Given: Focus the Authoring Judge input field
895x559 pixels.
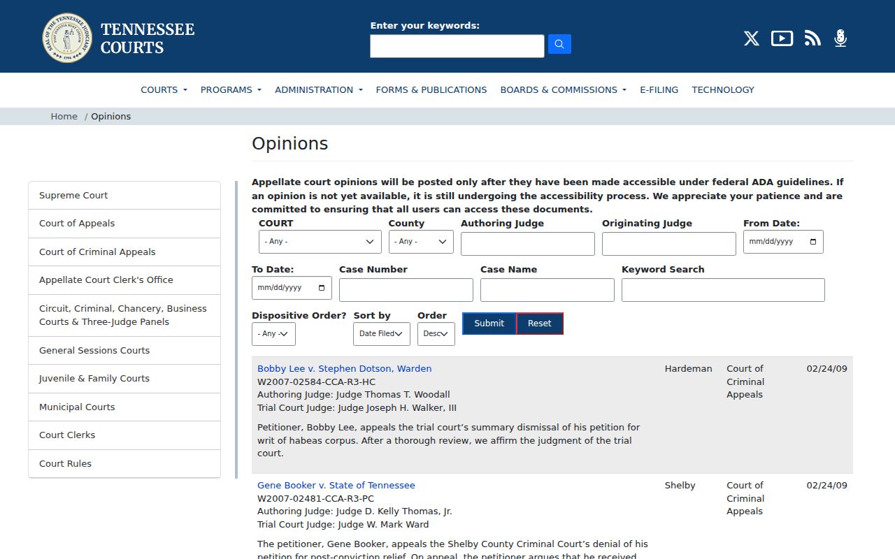Looking at the screenshot, I should pyautogui.click(x=528, y=244).
